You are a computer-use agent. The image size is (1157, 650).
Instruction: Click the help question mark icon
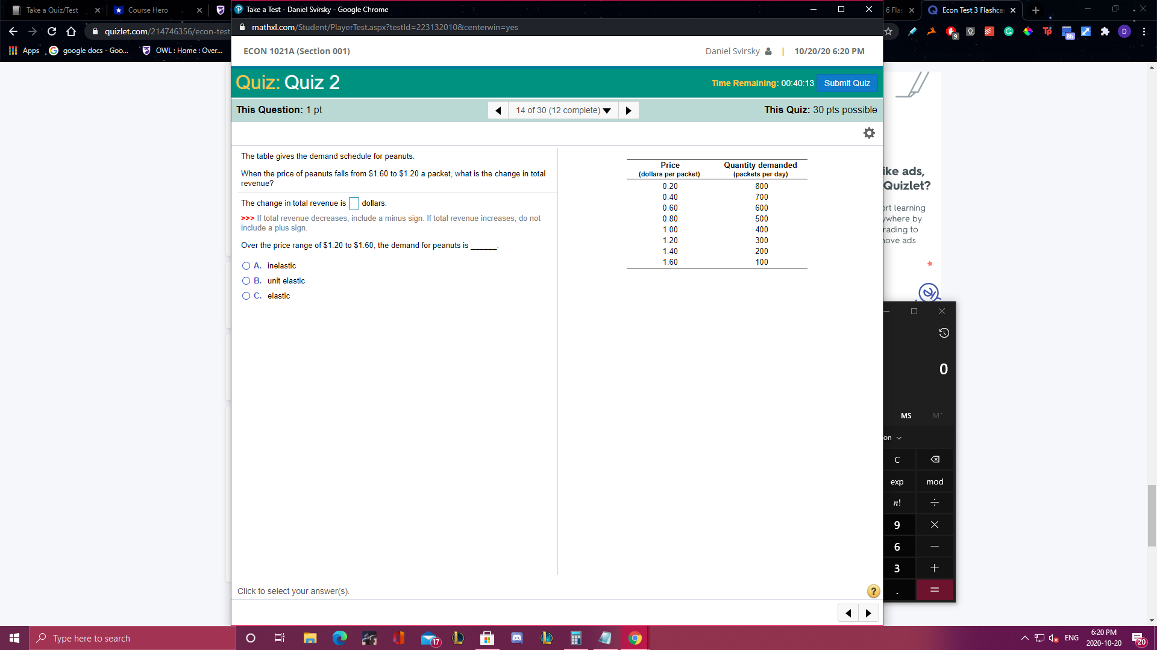873,590
